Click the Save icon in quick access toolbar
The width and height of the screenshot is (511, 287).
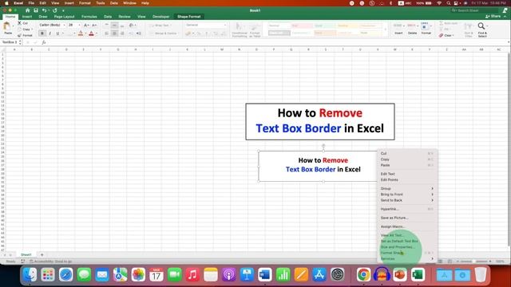point(36,10)
